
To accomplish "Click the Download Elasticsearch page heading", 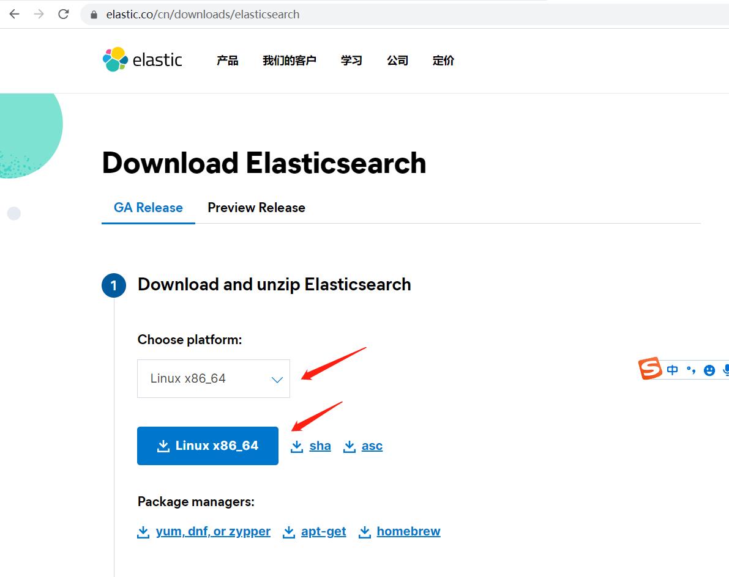I will point(264,163).
